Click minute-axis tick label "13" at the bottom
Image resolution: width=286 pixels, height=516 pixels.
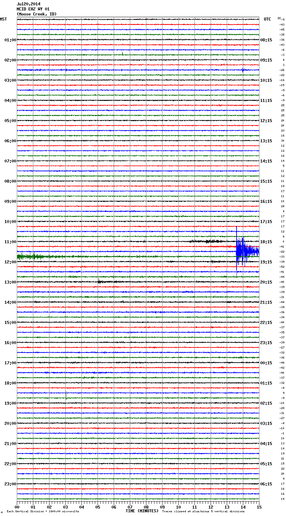tap(227, 507)
